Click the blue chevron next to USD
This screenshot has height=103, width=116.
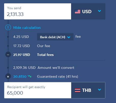coord(100,11)
